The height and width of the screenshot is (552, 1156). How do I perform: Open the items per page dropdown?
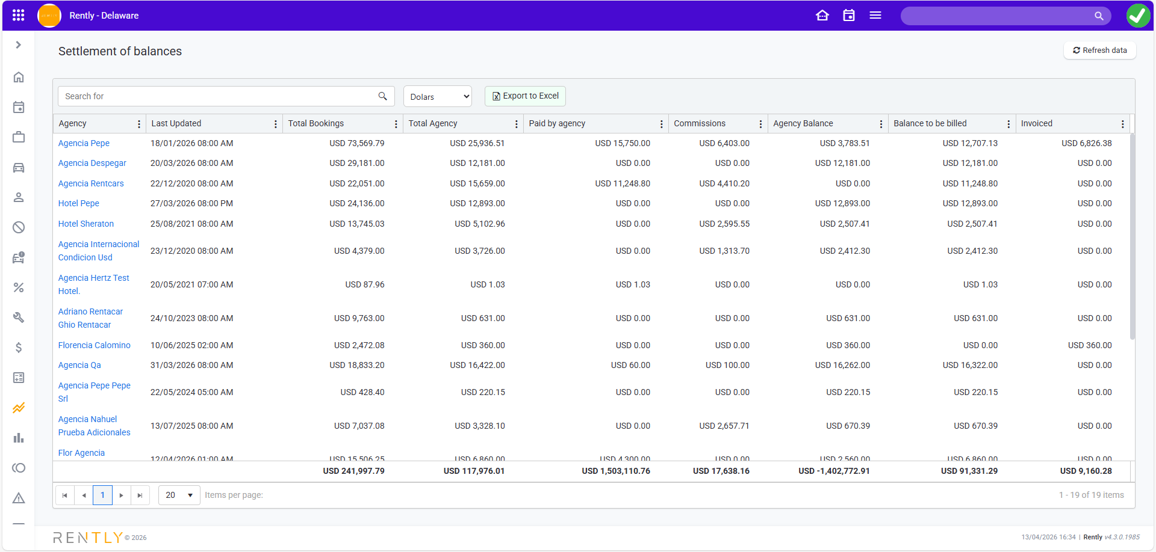179,495
